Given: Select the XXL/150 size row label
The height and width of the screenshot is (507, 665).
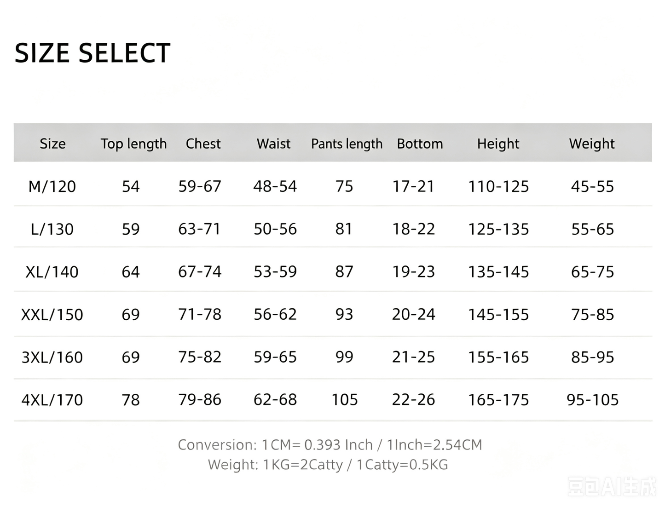Looking at the screenshot, I should (52, 315).
